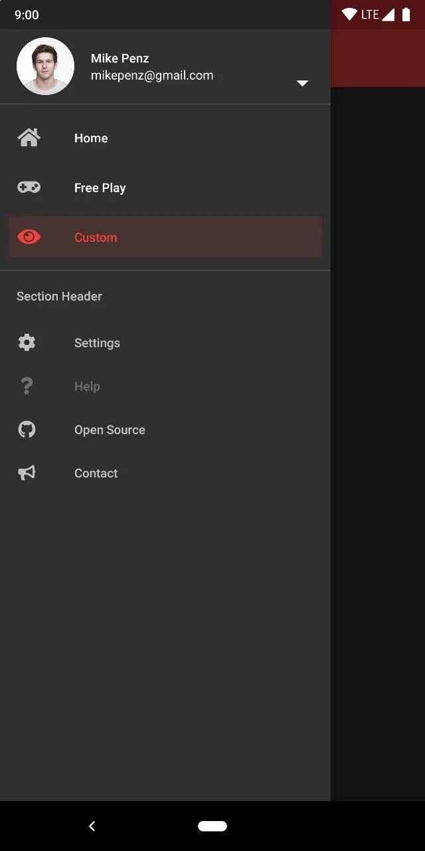Tap the mikepenz@gmail.com email text
The image size is (425, 851).
pos(152,76)
